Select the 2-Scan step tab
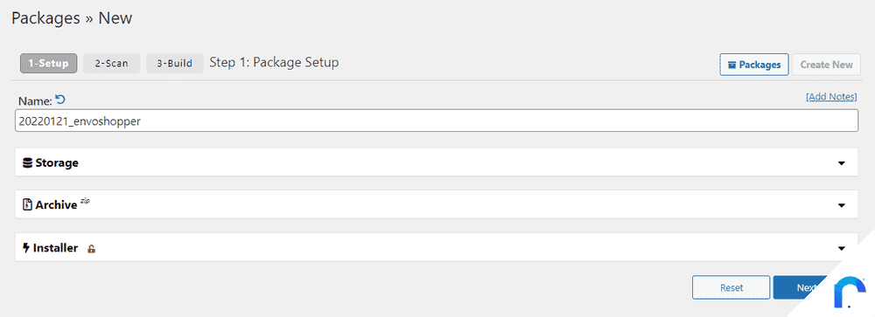Screen dimensions: 875x317 pos(111,64)
